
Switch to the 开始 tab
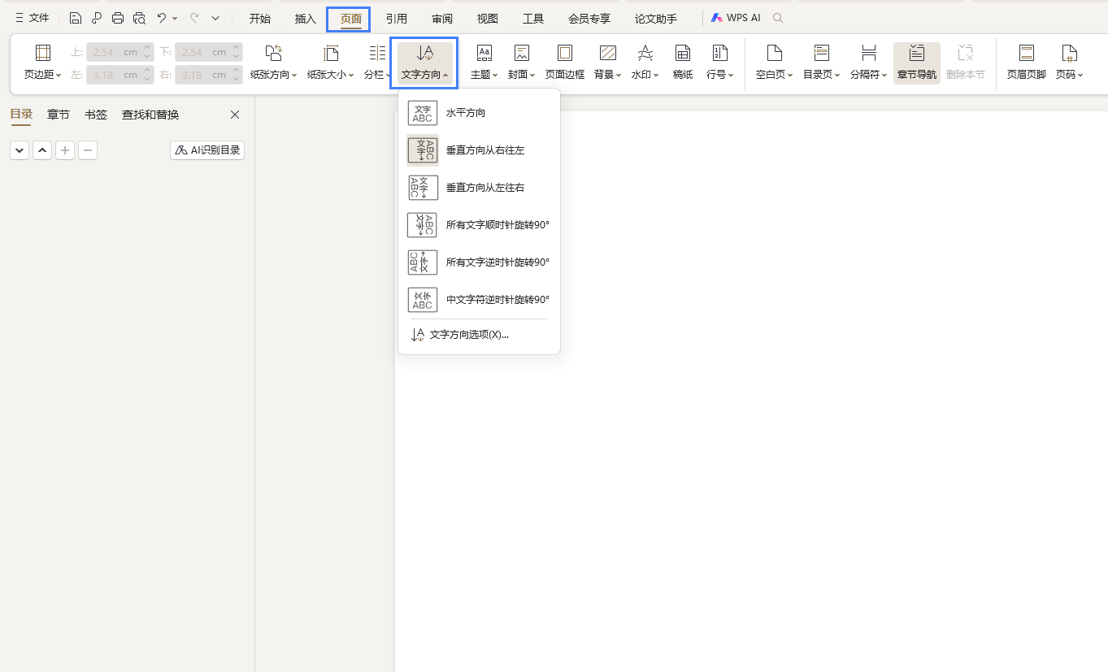tap(260, 19)
